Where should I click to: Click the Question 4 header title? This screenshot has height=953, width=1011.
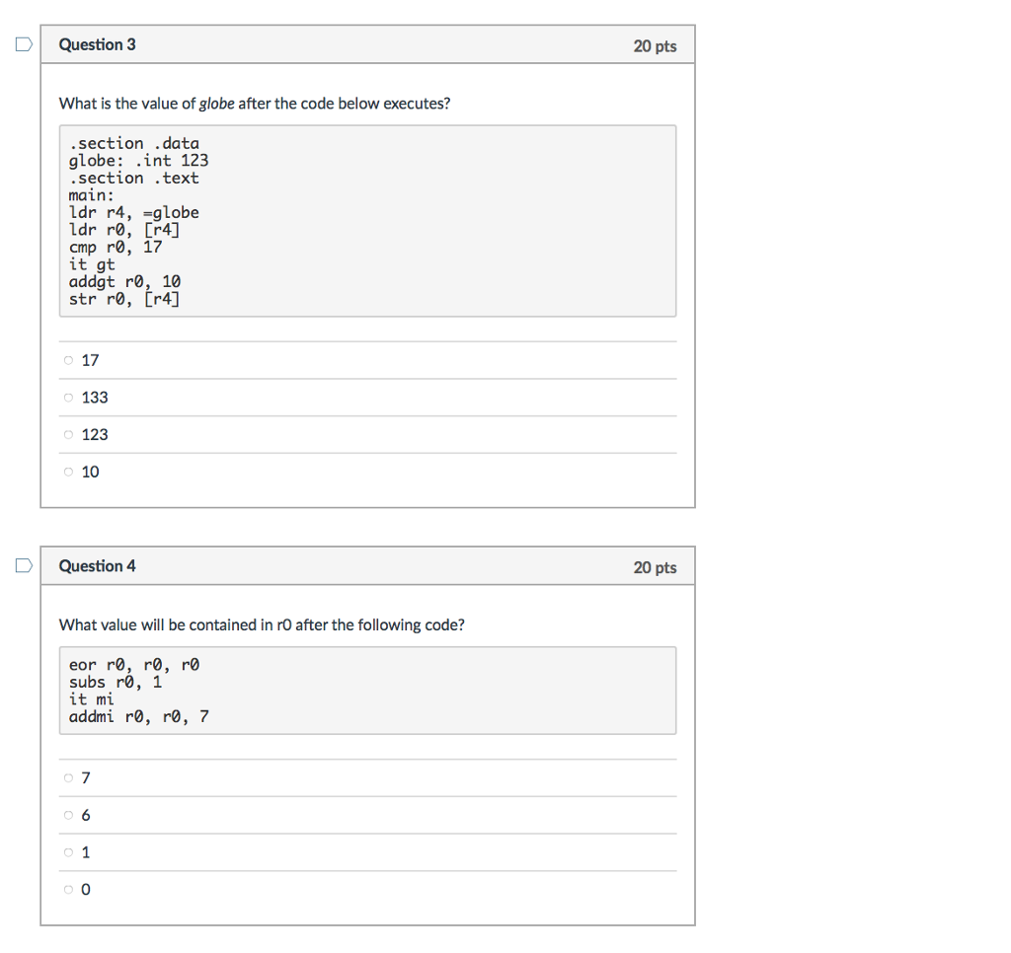[x=98, y=565]
